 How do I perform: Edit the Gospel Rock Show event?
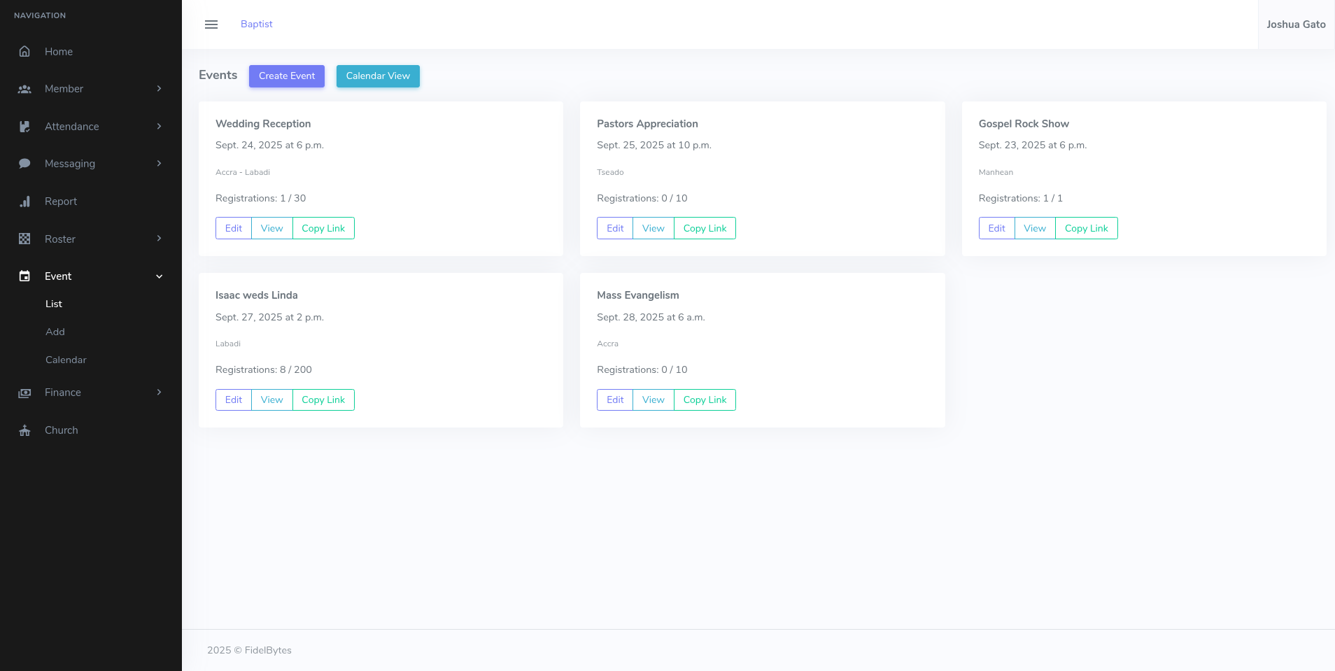click(x=996, y=227)
